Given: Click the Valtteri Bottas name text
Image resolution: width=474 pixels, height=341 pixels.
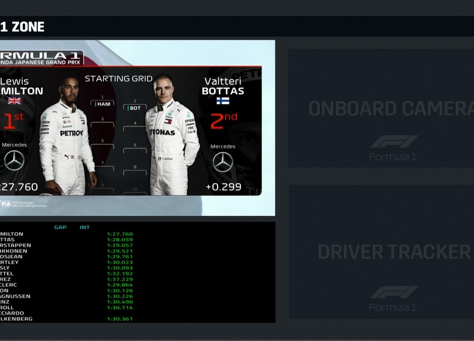Looking at the screenshot, I should tap(223, 86).
